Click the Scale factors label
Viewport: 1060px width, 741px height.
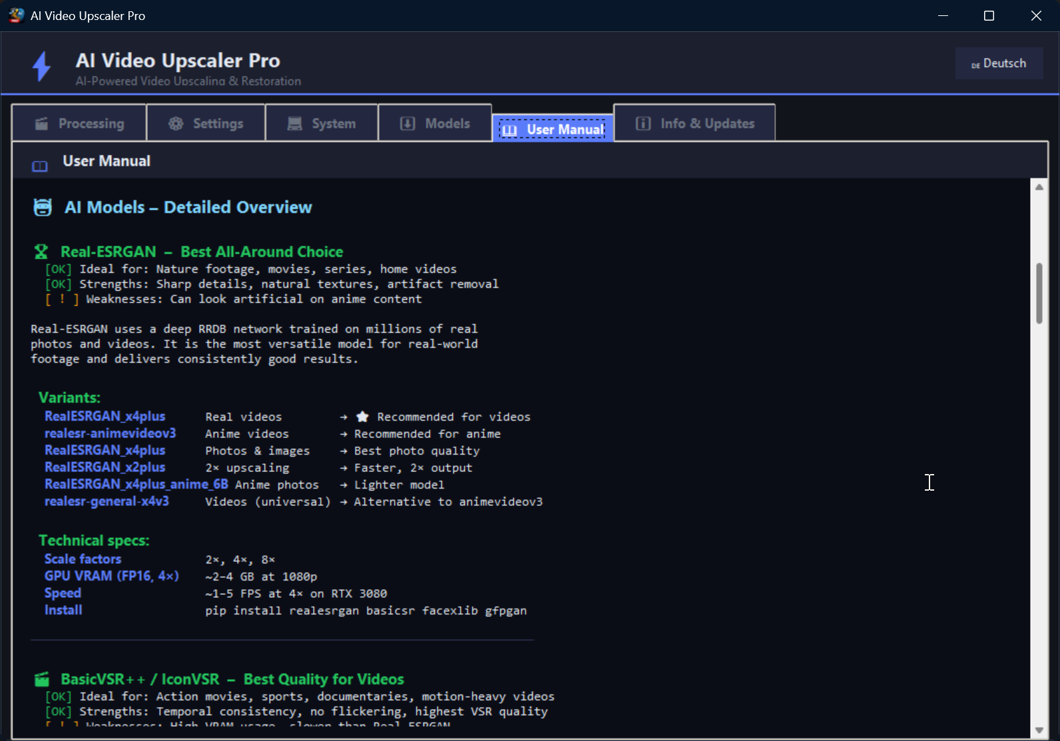tap(83, 559)
